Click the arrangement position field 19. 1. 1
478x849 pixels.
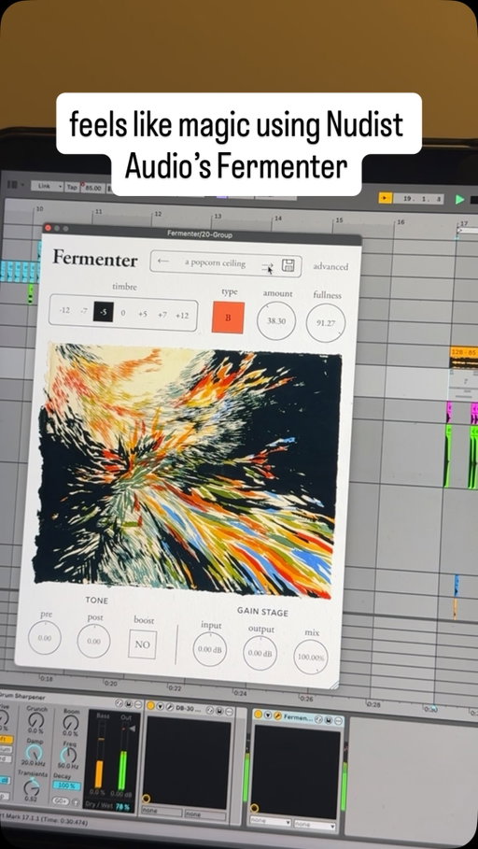[419, 199]
